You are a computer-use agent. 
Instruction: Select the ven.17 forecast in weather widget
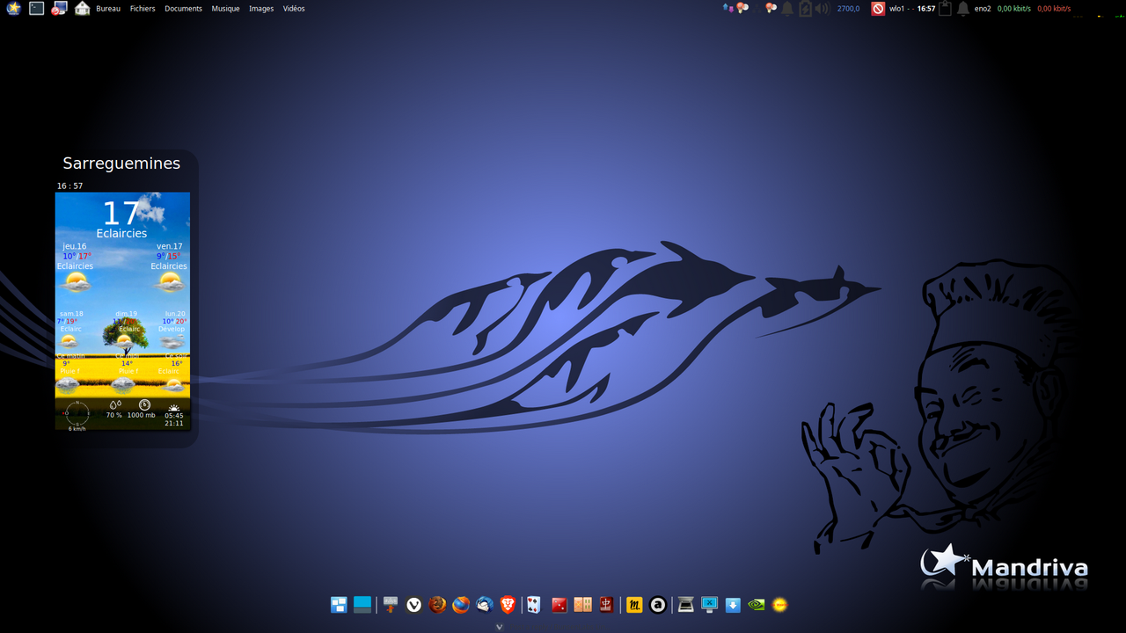coord(169,268)
